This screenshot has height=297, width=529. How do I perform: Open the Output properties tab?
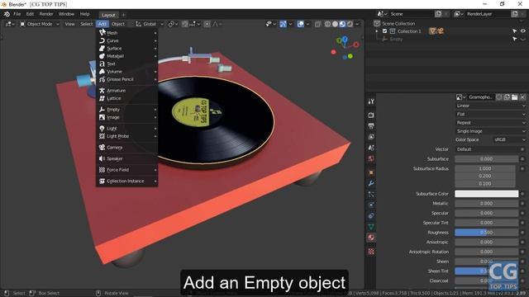371,126
